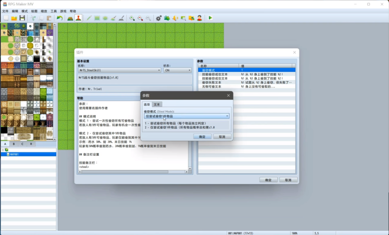Select the 偷窃失败文本 parameter row
The width and height of the screenshot is (389, 235).
(247, 83)
